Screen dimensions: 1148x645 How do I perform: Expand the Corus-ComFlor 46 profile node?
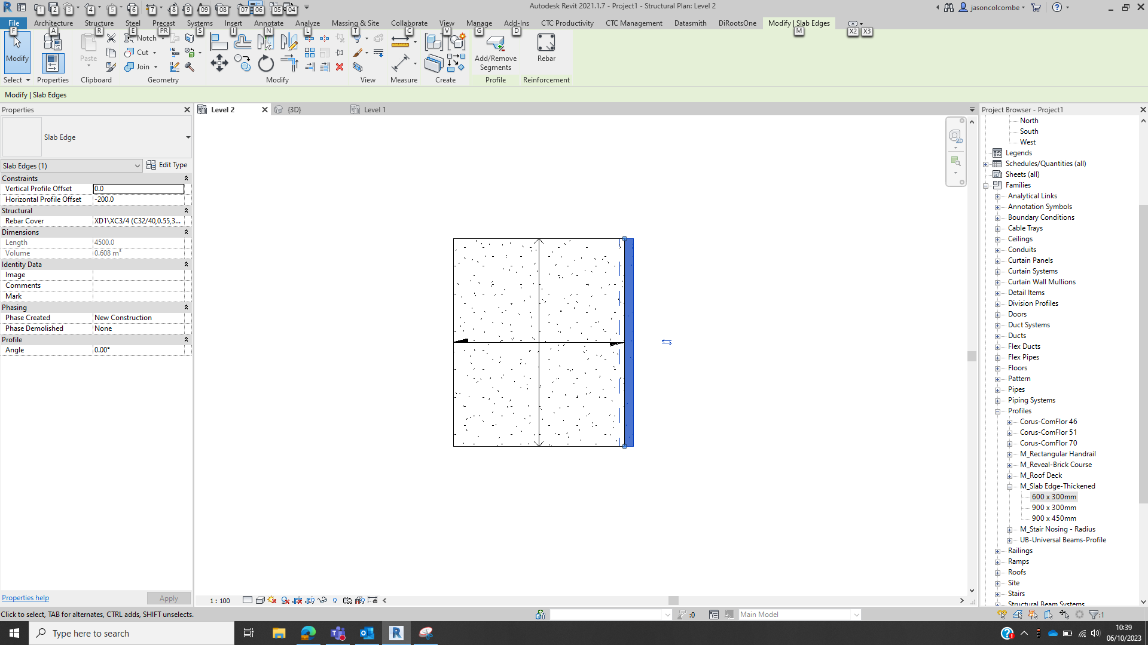pos(1010,422)
